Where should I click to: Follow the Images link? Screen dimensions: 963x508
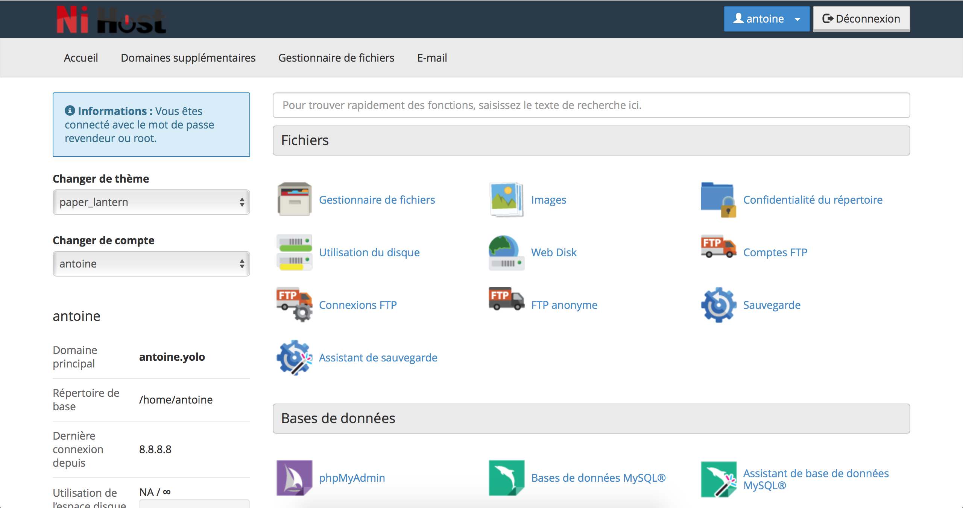click(x=549, y=200)
